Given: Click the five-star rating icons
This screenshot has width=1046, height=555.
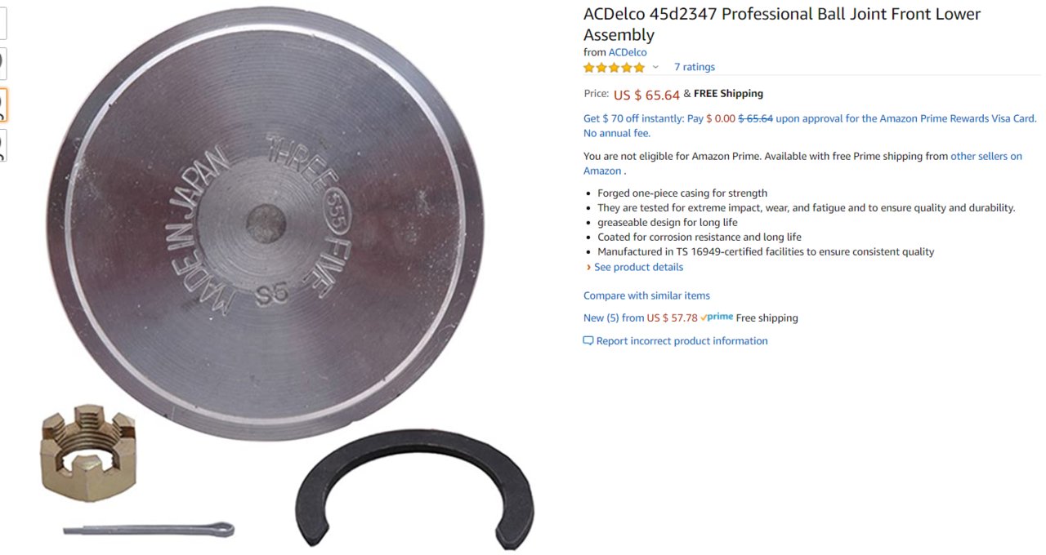Looking at the screenshot, I should [614, 68].
